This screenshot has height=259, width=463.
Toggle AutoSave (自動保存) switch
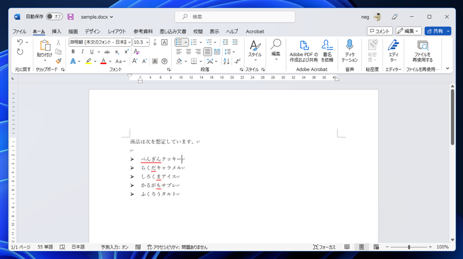pyautogui.click(x=54, y=17)
